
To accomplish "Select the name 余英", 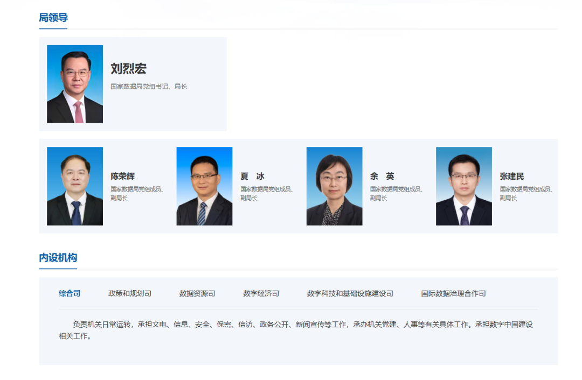I will pyautogui.click(x=382, y=176).
